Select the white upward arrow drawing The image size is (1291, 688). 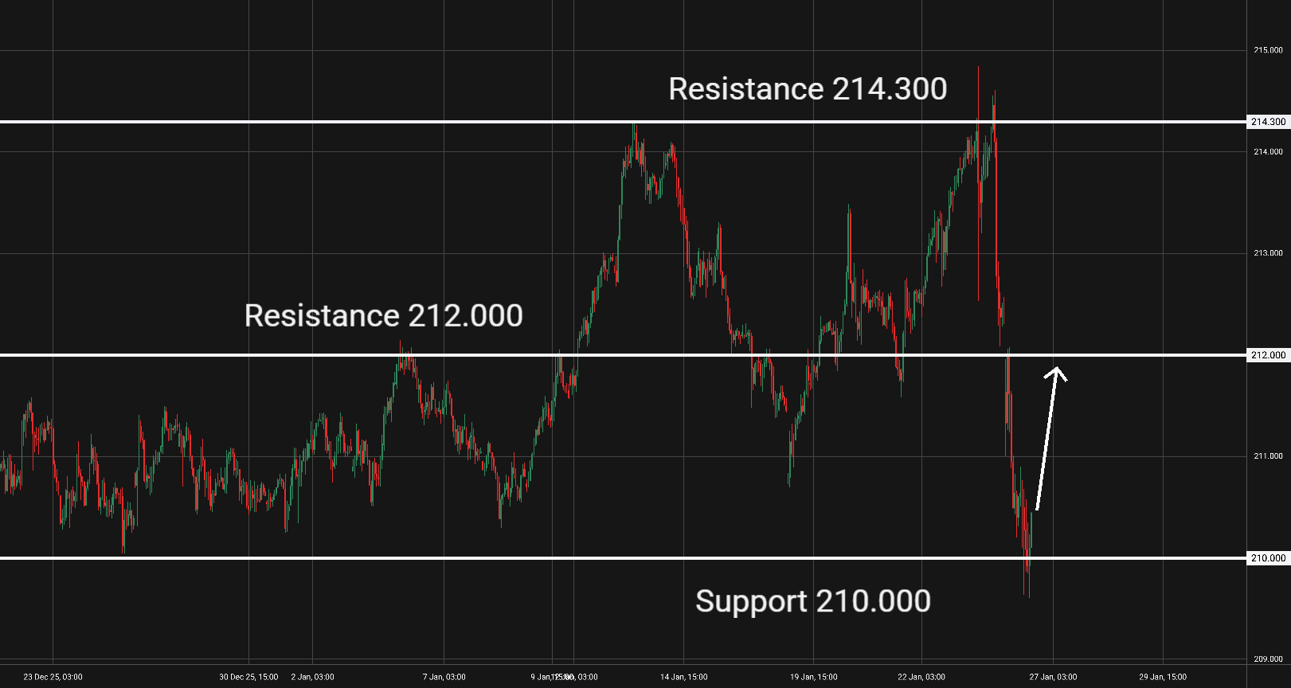tap(1047, 438)
